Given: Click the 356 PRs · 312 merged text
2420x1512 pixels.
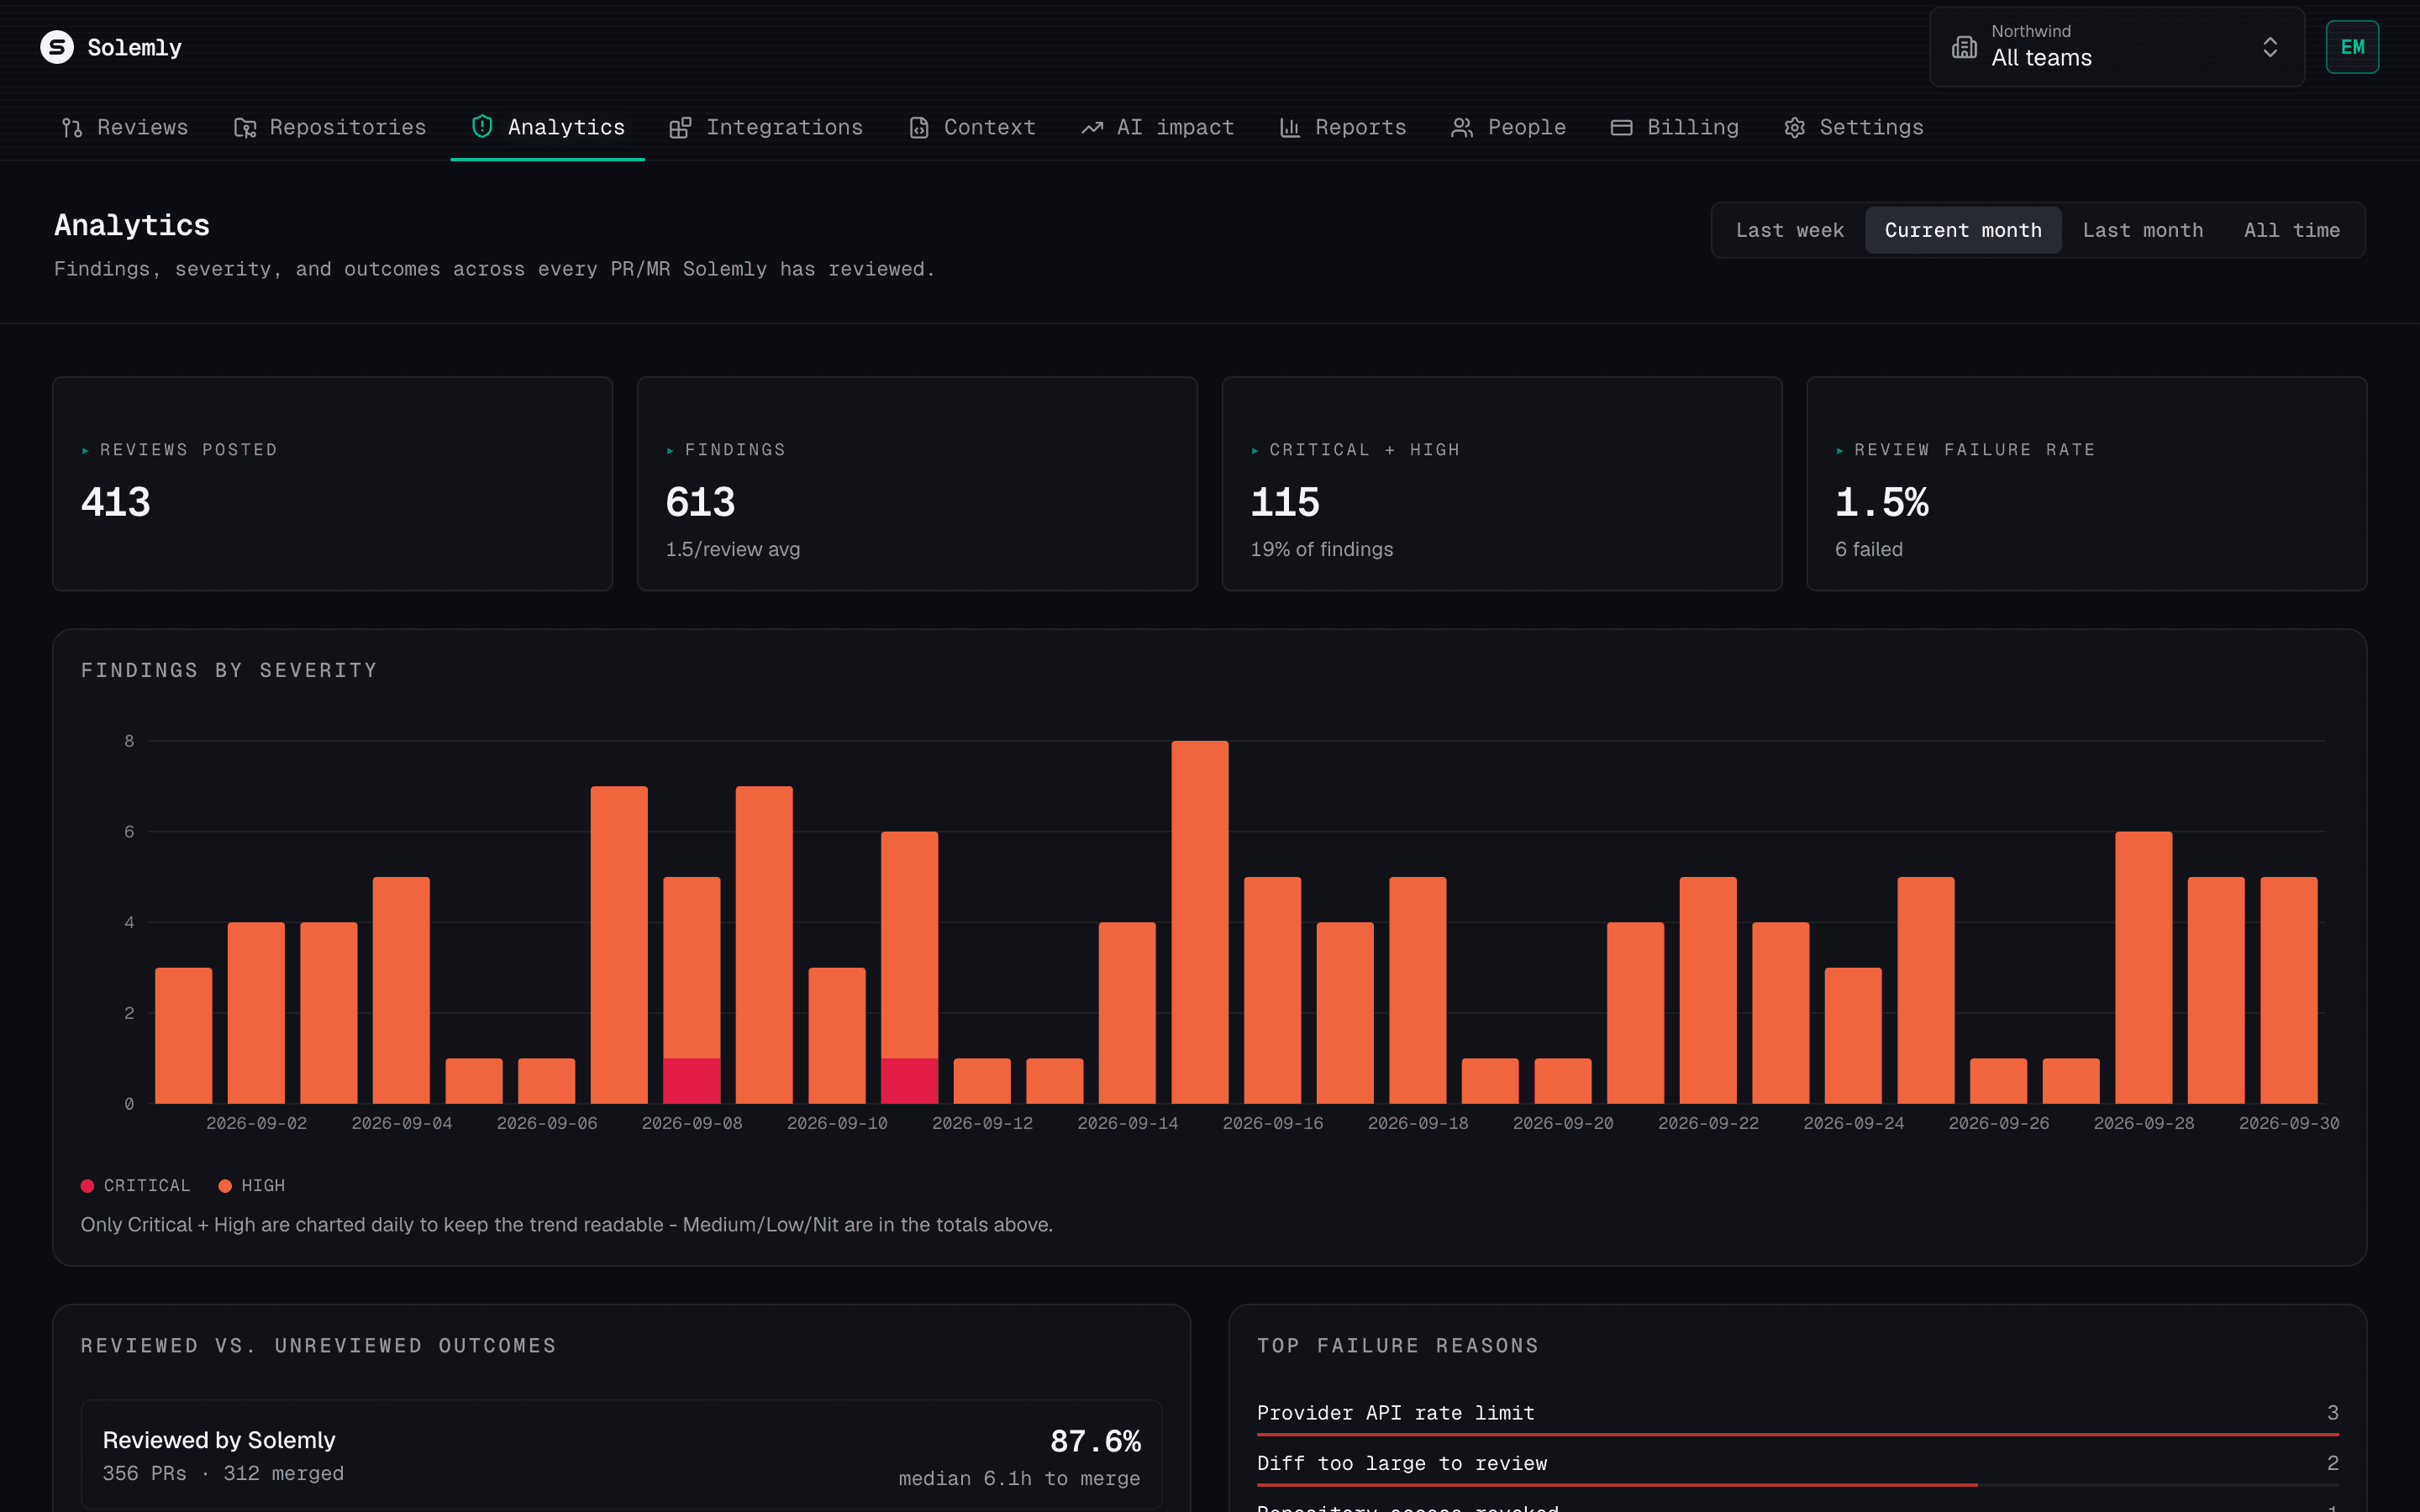Looking at the screenshot, I should (223, 1473).
